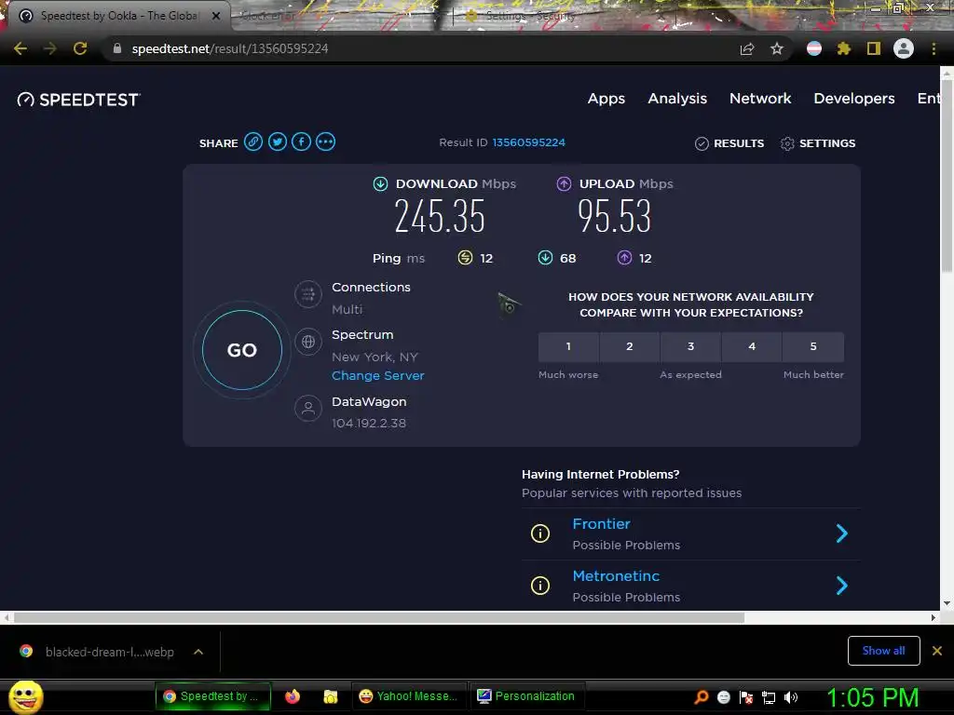Viewport: 954px width, 715px height.
Task: Click Result ID 13560595224 link
Action: 529,142
